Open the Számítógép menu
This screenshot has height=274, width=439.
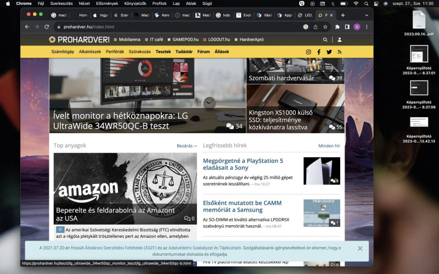point(63,52)
